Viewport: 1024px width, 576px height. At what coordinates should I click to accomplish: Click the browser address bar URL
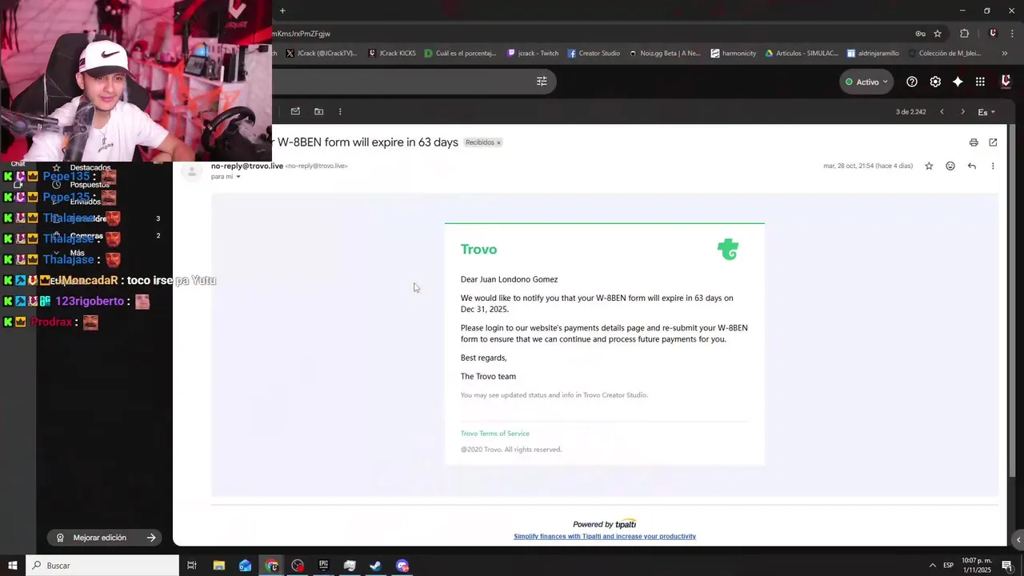coord(302,34)
